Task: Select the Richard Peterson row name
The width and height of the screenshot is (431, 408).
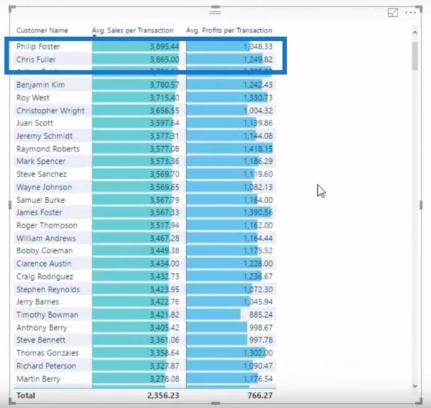Action: pyautogui.click(x=46, y=366)
